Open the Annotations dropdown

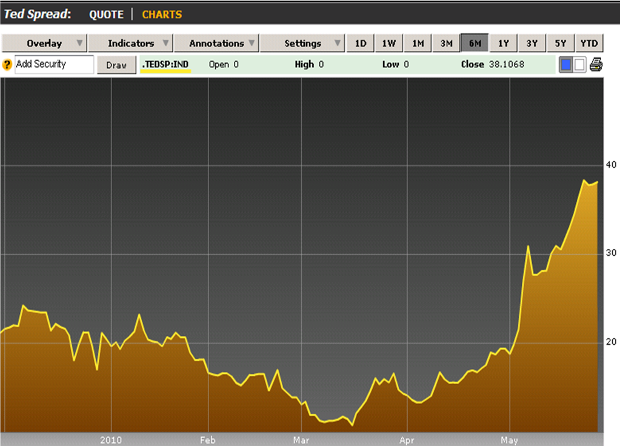[216, 43]
